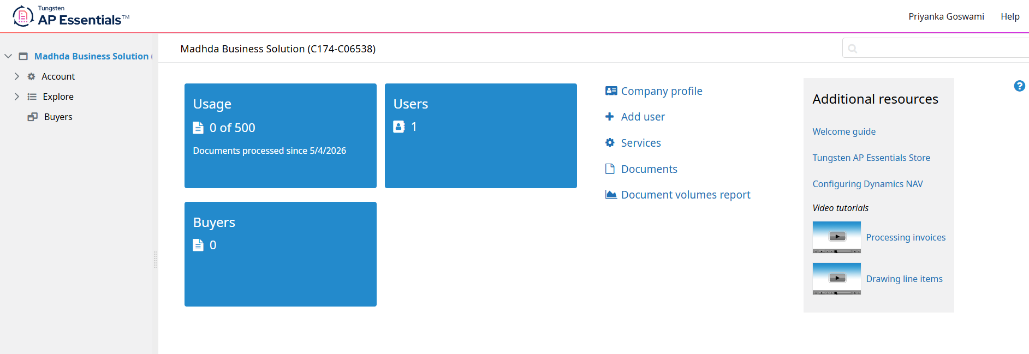Open the Users tile
This screenshot has height=354, width=1029.
coord(481,136)
